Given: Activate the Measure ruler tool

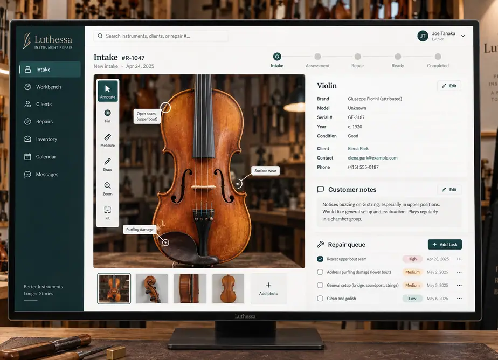Looking at the screenshot, I should tap(108, 140).
